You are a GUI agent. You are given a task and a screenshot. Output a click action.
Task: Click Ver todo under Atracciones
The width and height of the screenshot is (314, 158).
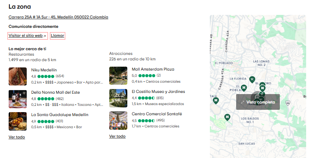coord(117,136)
